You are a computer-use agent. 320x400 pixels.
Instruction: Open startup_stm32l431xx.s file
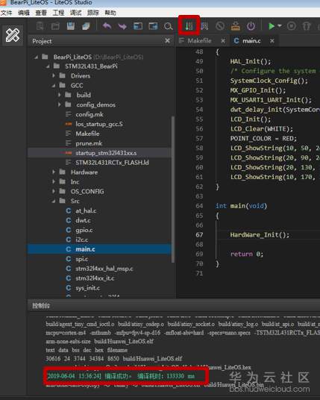tap(106, 153)
